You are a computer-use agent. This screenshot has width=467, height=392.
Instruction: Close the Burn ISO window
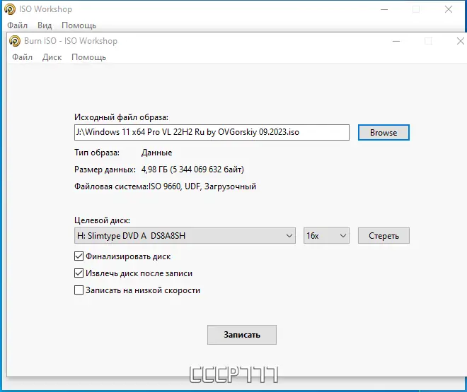pyautogui.click(x=460, y=41)
